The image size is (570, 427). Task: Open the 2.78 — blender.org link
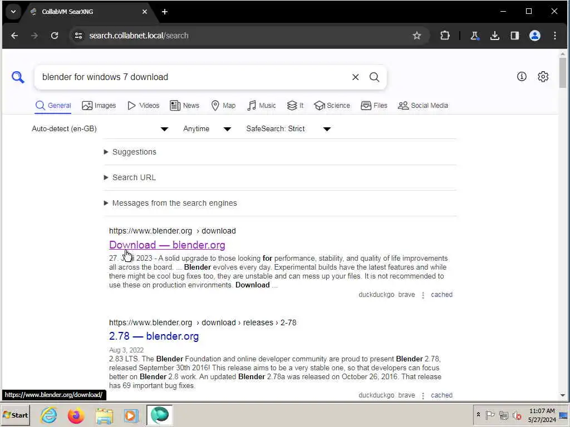pos(154,336)
